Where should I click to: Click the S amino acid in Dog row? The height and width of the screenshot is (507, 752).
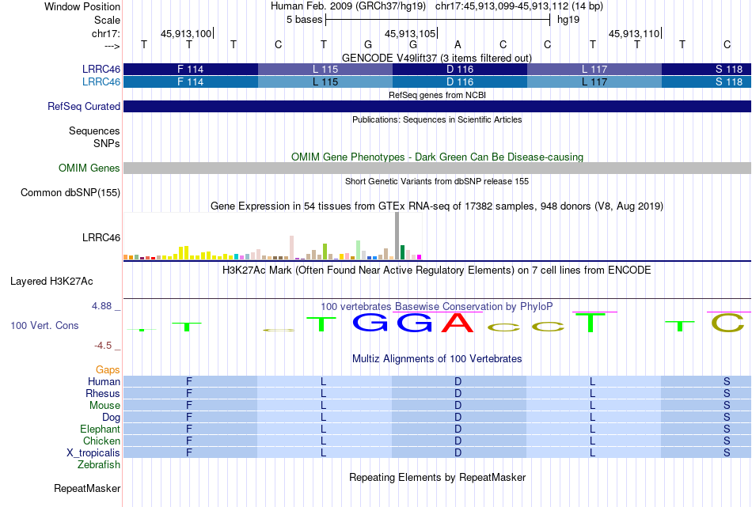coord(727,418)
